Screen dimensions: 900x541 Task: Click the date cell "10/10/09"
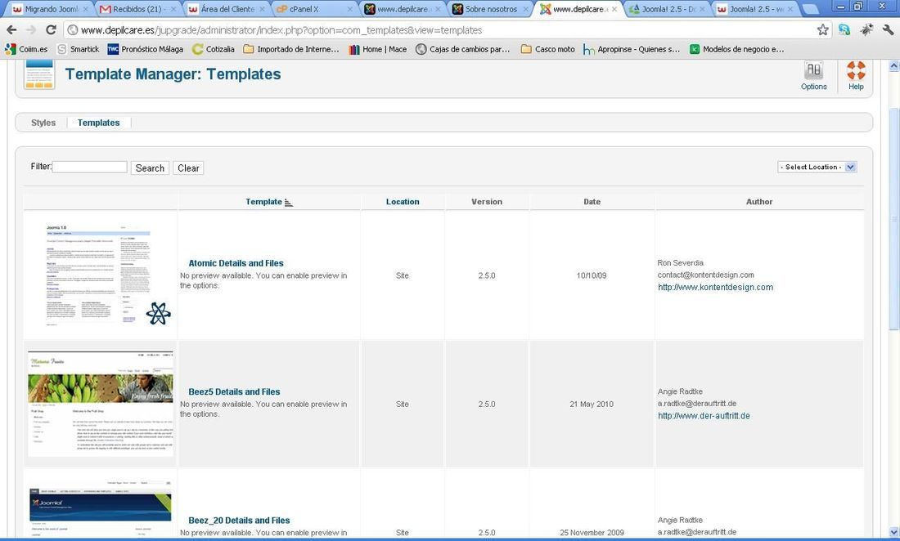(592, 275)
